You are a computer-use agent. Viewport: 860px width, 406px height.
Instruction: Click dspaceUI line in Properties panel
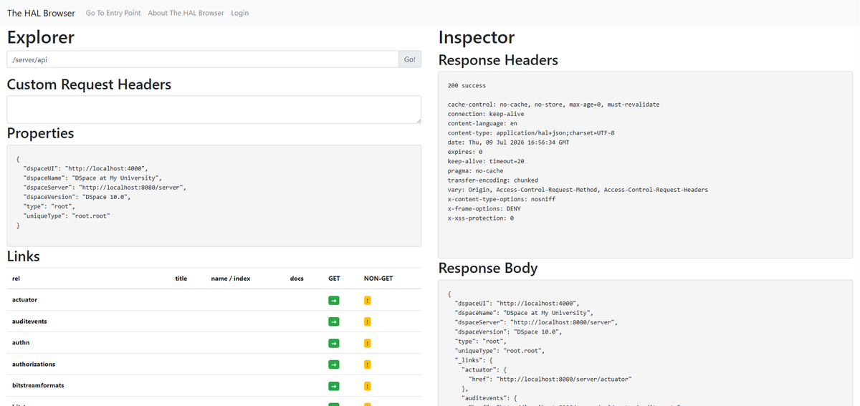pos(86,168)
